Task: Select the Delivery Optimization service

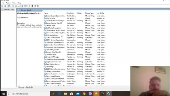Action: (75, 71)
